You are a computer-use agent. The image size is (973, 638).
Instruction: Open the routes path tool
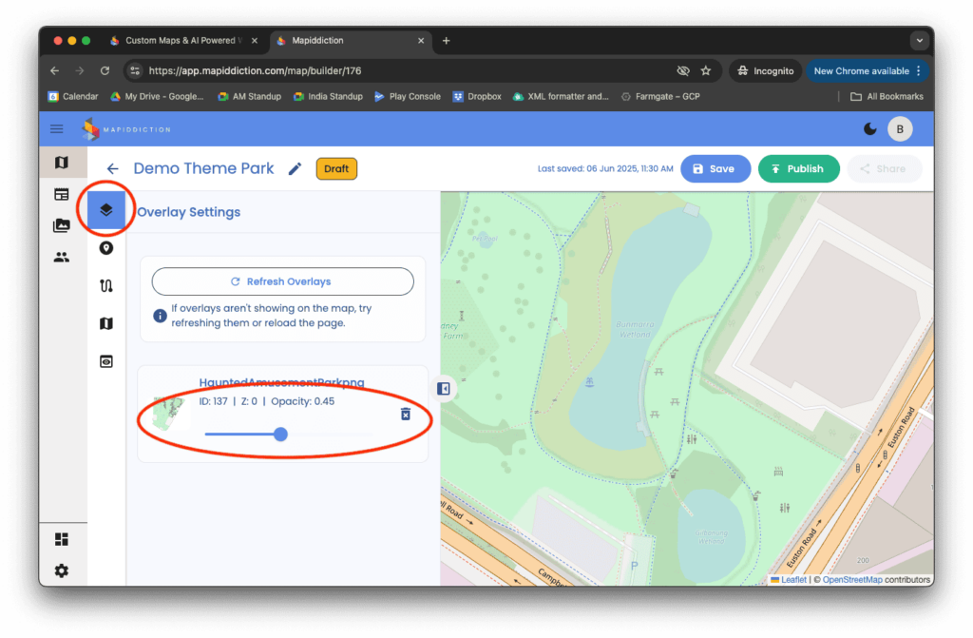(106, 286)
